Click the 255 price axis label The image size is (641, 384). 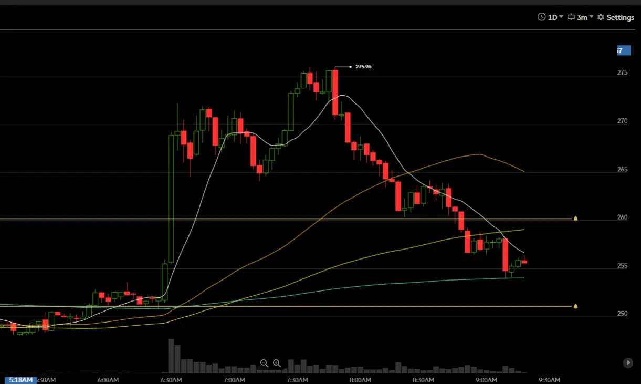tap(622, 265)
